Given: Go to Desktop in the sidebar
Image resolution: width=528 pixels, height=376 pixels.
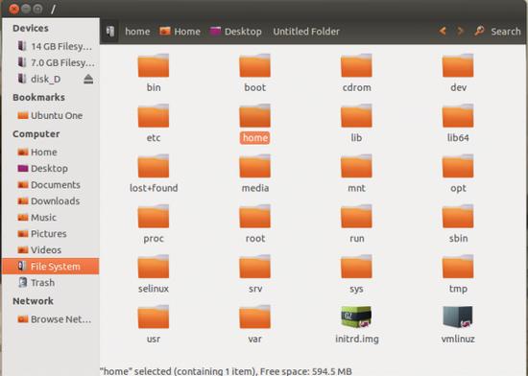Looking at the screenshot, I should coord(42,168).
